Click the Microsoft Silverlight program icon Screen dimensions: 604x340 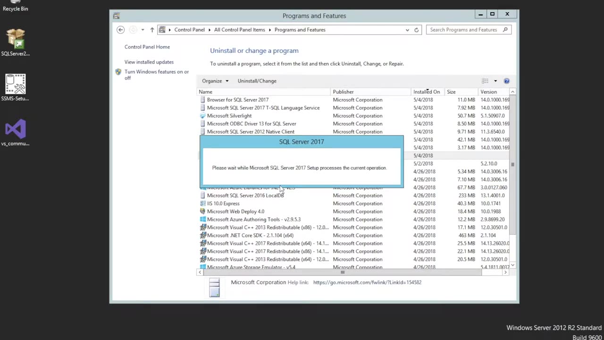tap(202, 116)
